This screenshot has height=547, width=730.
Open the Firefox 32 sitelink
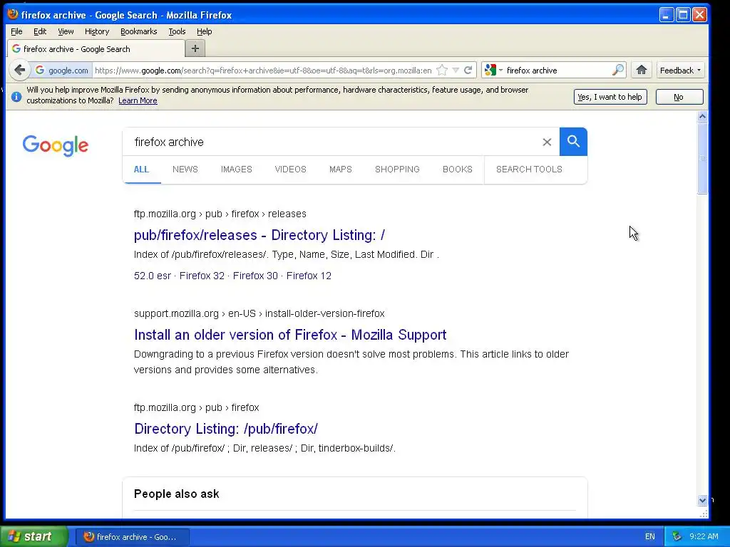(x=202, y=276)
